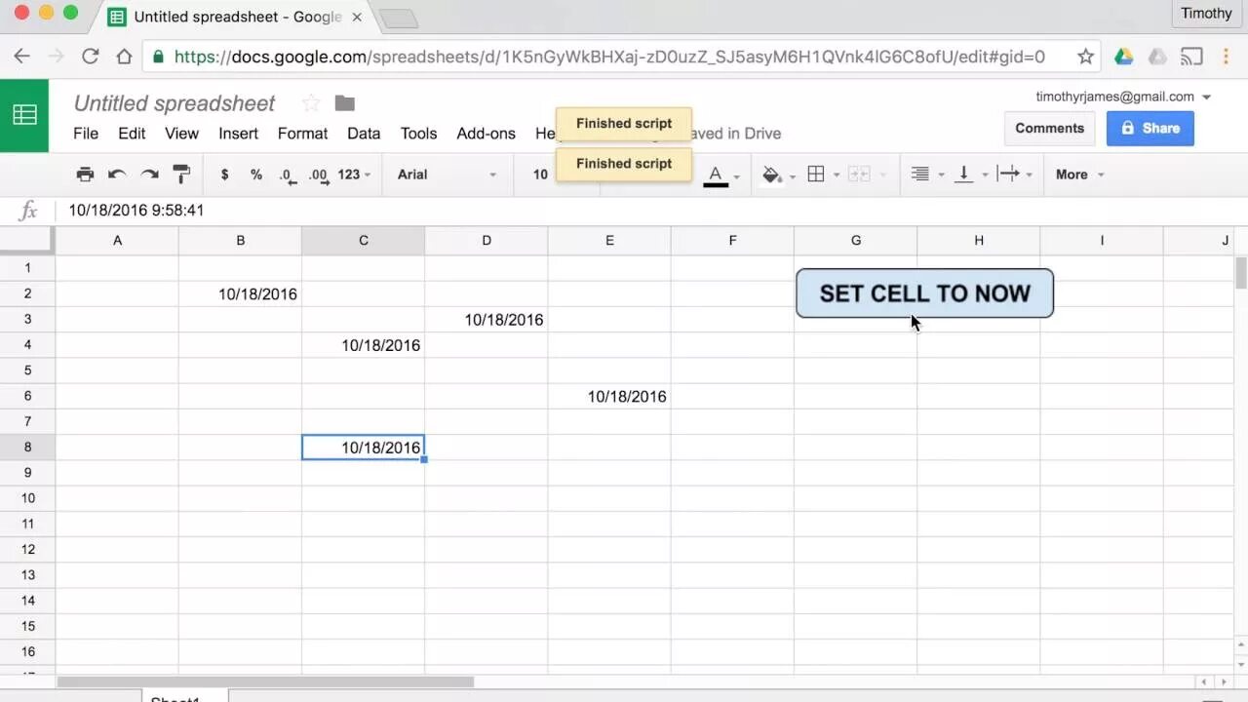Open Chrome menu with three dots
1248x702 pixels.
[1226, 57]
